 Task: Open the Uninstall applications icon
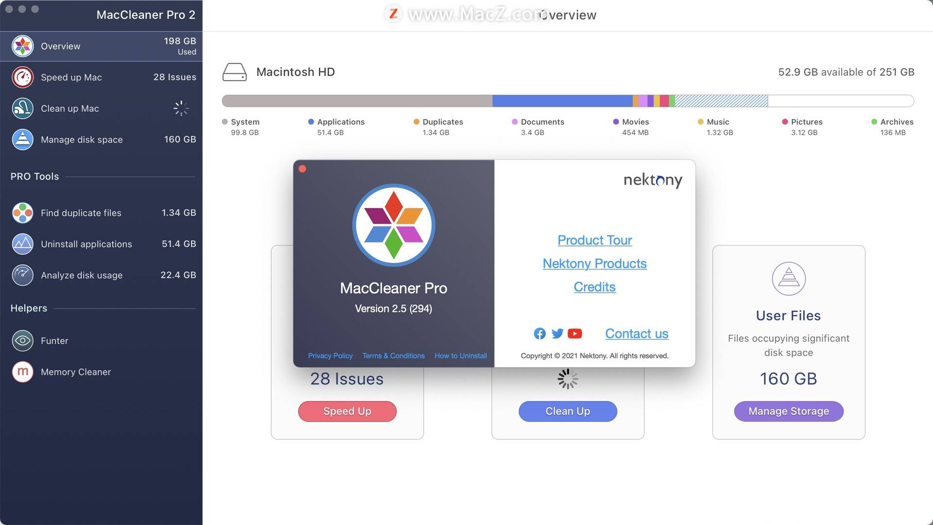point(22,244)
